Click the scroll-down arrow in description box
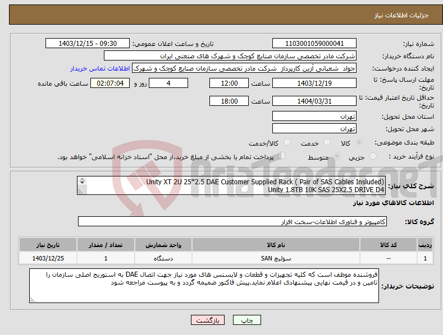443x335 pixels. (82, 183)
